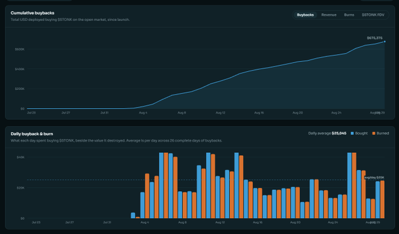Click the $200K axis label
Image resolution: width=399 pixels, height=234 pixels.
(x=20, y=89)
